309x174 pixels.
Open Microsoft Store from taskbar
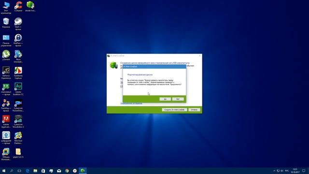point(43,171)
